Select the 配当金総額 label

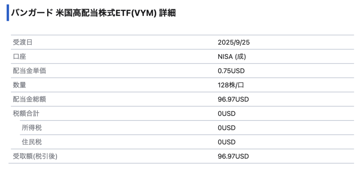[x=29, y=99]
